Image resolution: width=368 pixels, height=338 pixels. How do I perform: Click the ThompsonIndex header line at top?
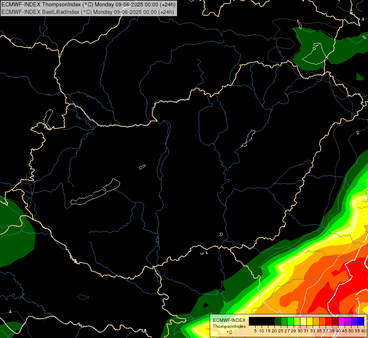coord(88,5)
